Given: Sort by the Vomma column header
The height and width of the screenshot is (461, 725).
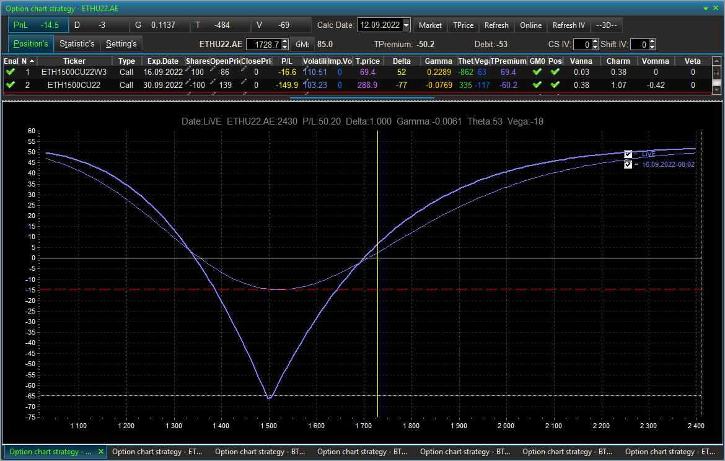Looking at the screenshot, I should pyautogui.click(x=656, y=61).
